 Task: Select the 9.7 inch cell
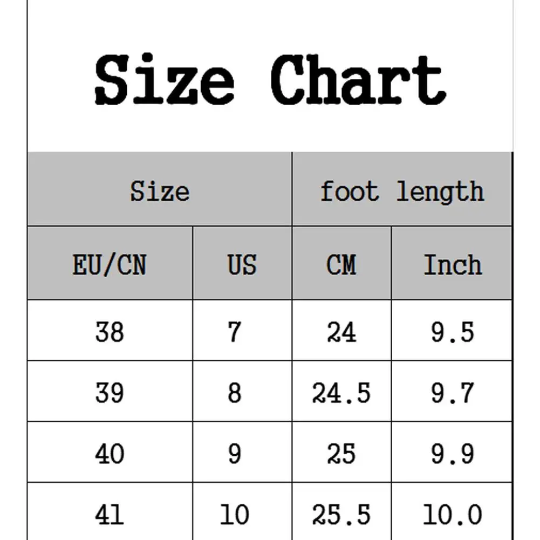pyautogui.click(x=452, y=392)
